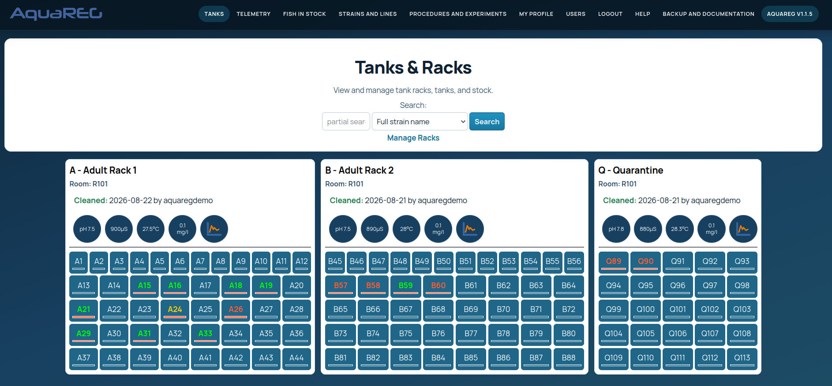Navigate to Strains and Lines
The height and width of the screenshot is (386, 832).
(367, 14)
